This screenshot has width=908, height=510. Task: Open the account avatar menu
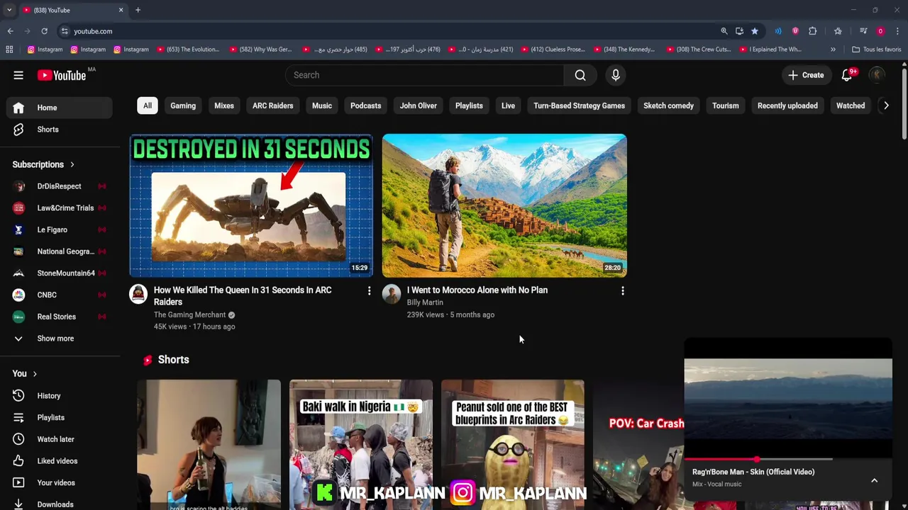877,75
